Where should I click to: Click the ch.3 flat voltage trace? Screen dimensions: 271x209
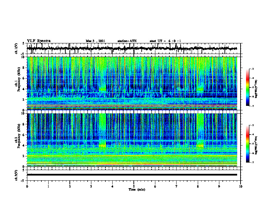coord(132,175)
